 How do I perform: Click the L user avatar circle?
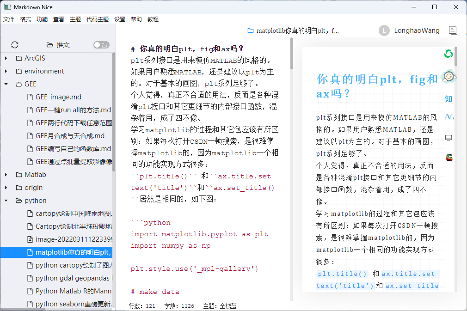(x=384, y=30)
